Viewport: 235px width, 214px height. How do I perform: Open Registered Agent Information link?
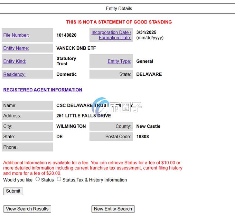click(43, 90)
